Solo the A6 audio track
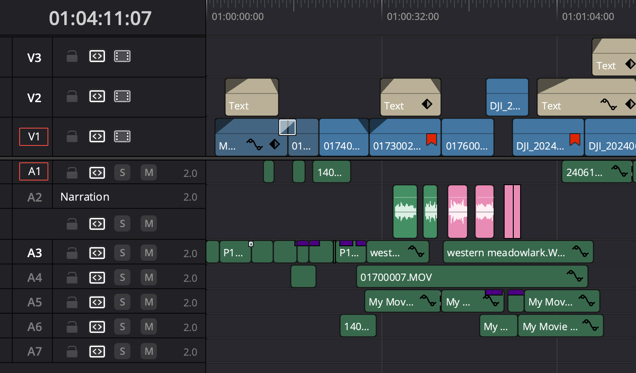This screenshot has height=373, width=636. 122,326
